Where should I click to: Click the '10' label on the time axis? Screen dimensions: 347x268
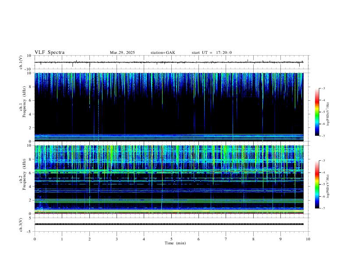(308, 239)
